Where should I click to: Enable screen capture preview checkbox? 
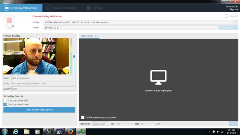tap(83, 117)
